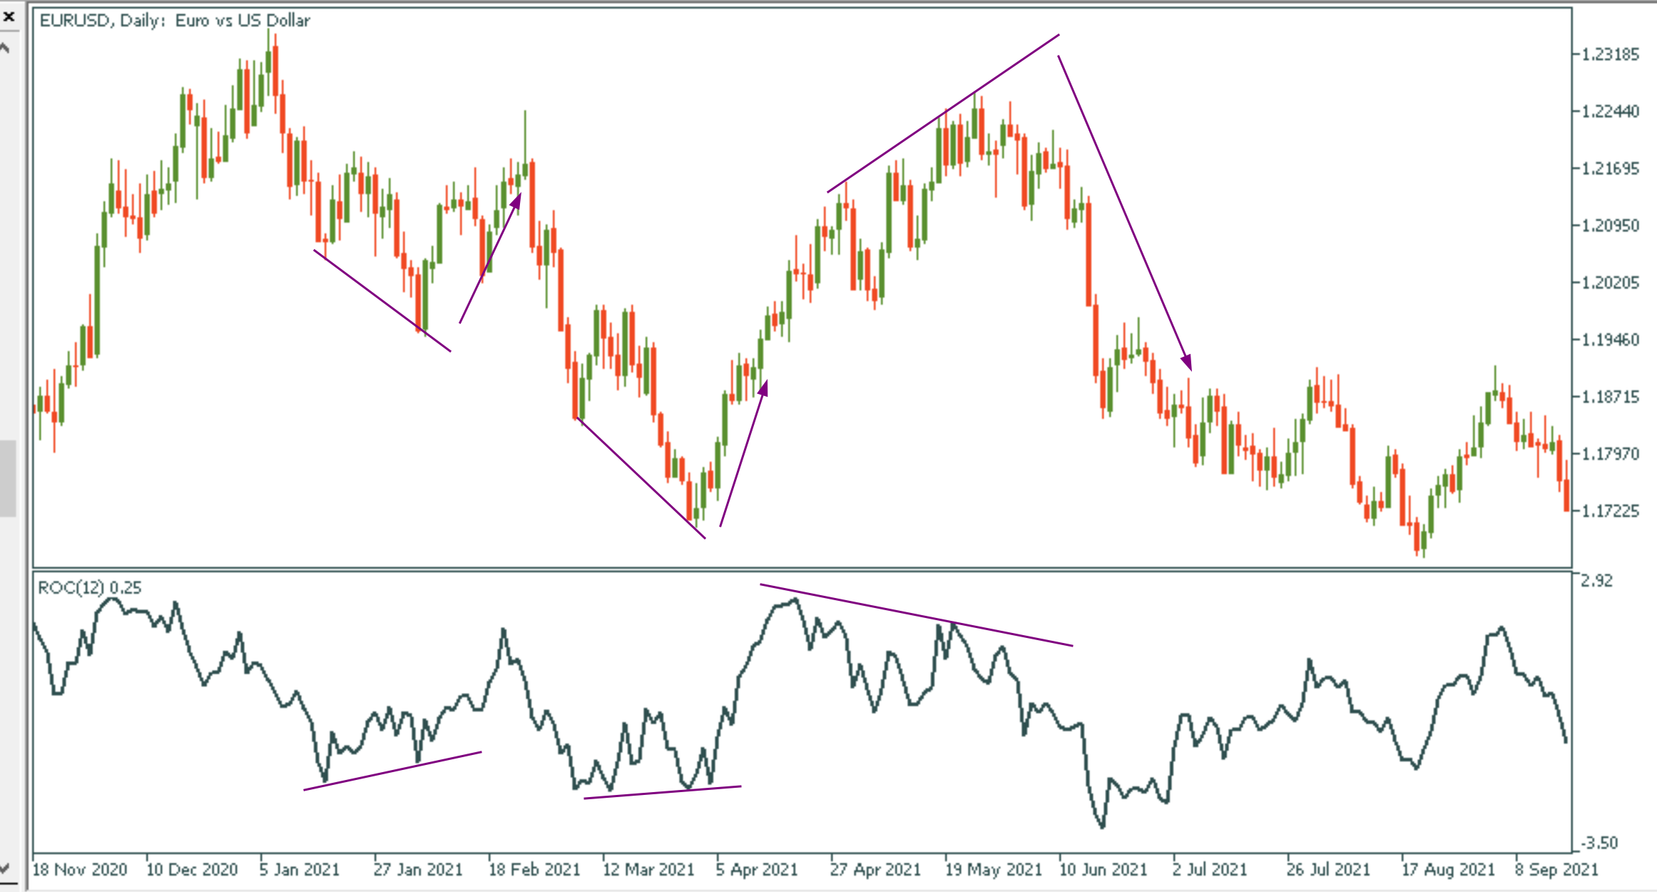Click the -3.50 ROC scale value

point(1599,843)
